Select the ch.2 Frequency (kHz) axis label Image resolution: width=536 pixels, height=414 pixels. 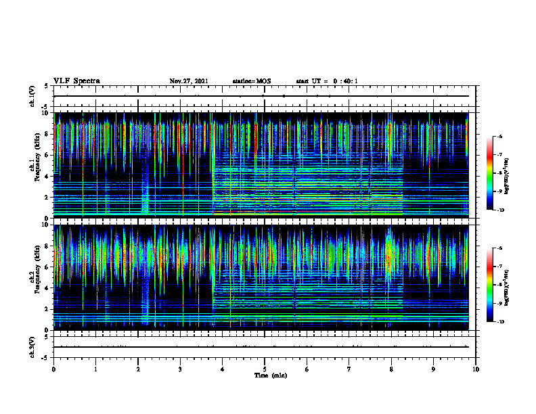(37, 269)
